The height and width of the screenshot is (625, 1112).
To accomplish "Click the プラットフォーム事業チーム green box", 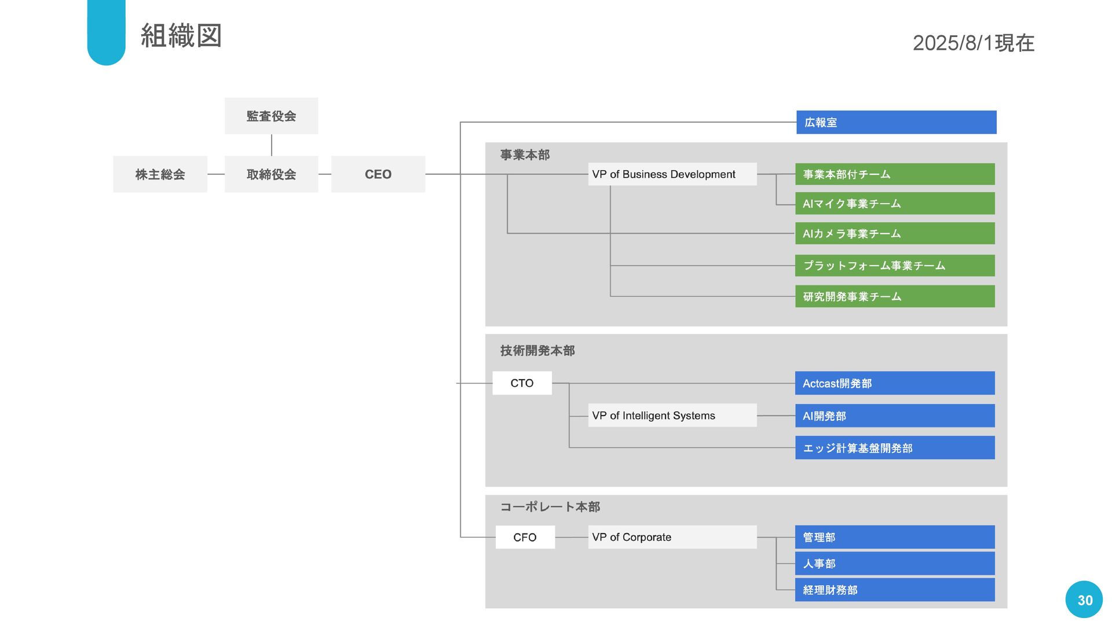I will coord(895,266).
